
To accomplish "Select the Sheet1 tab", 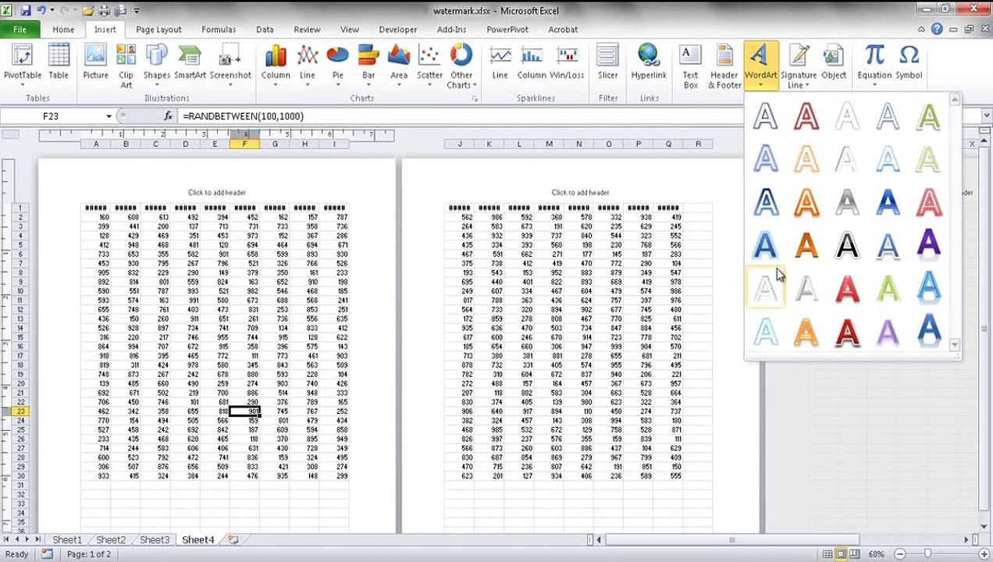I will coord(67,539).
